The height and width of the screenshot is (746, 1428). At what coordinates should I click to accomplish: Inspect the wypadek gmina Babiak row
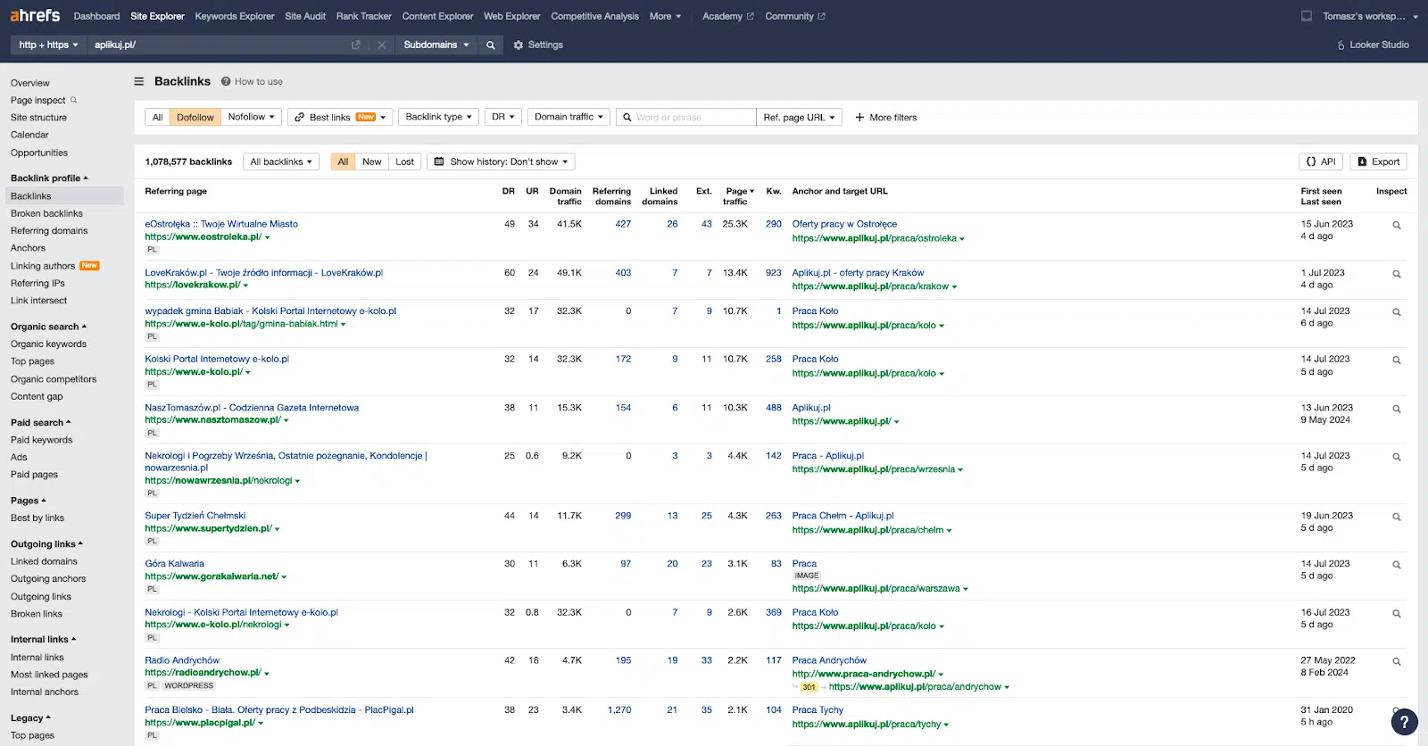tap(1397, 312)
